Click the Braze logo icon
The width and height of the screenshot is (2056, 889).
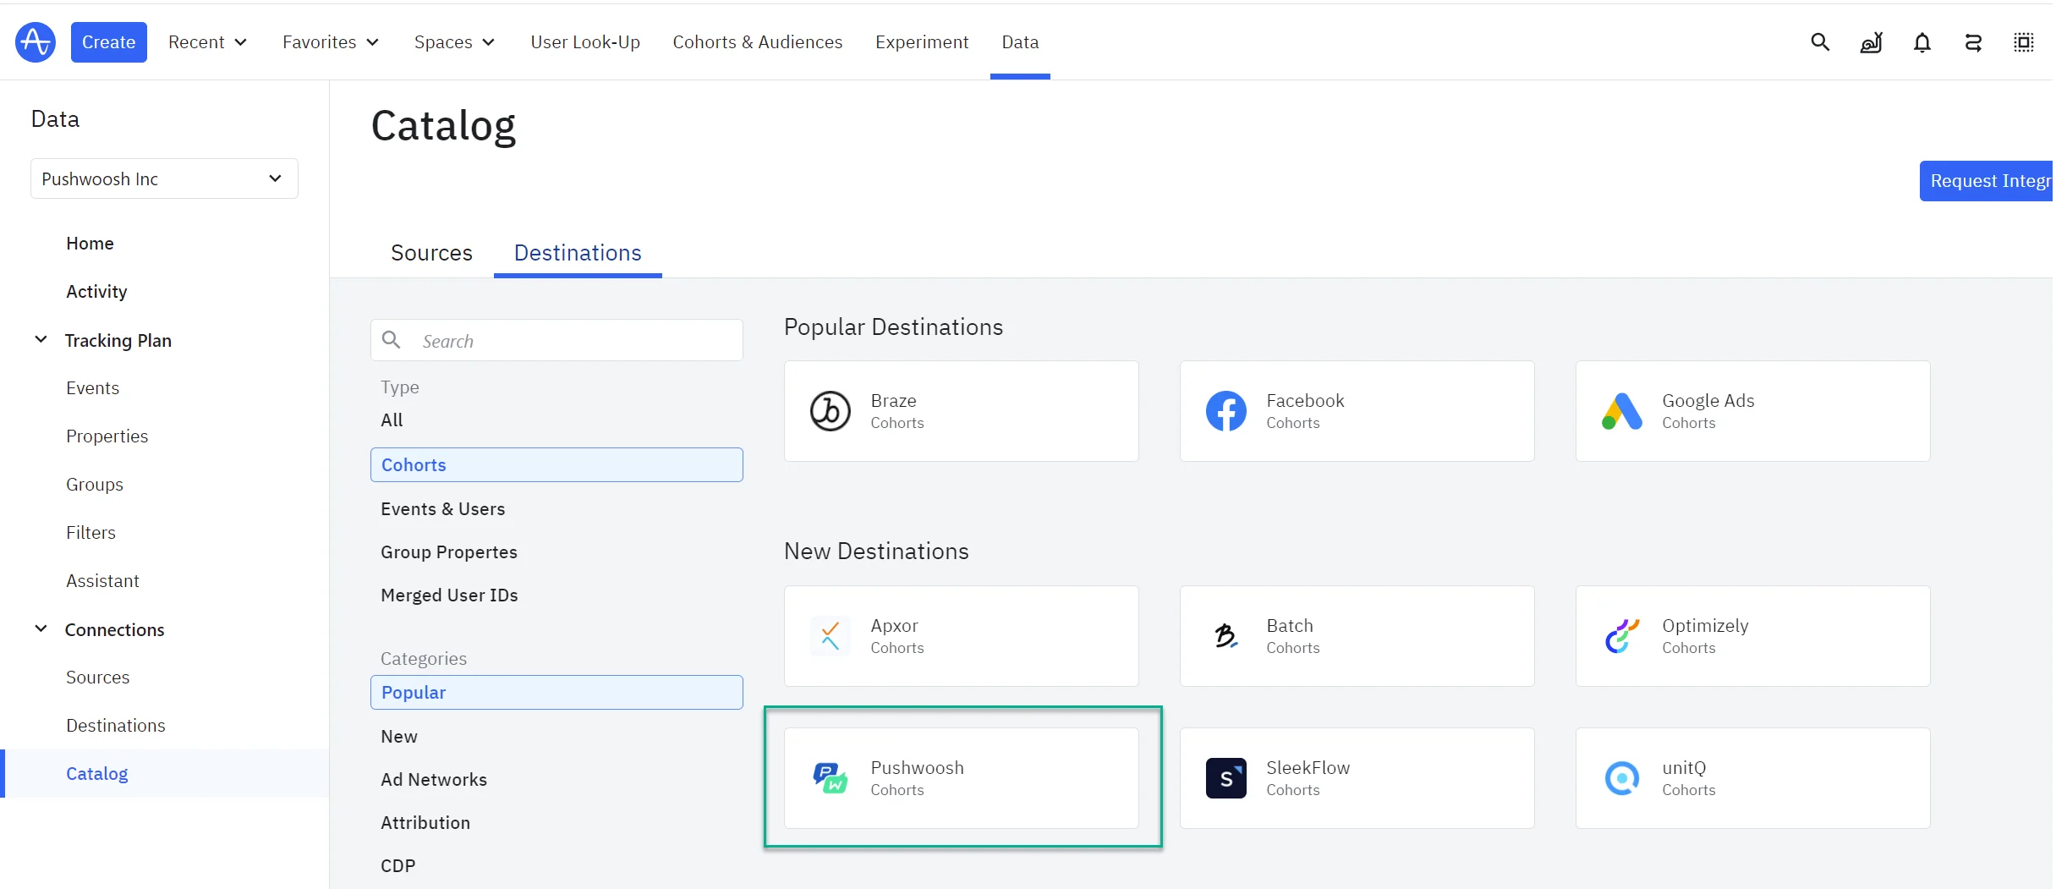pos(830,412)
